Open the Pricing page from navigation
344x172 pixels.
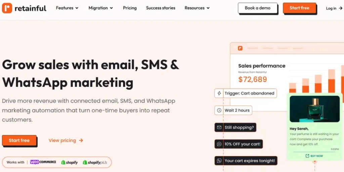(x=130, y=8)
